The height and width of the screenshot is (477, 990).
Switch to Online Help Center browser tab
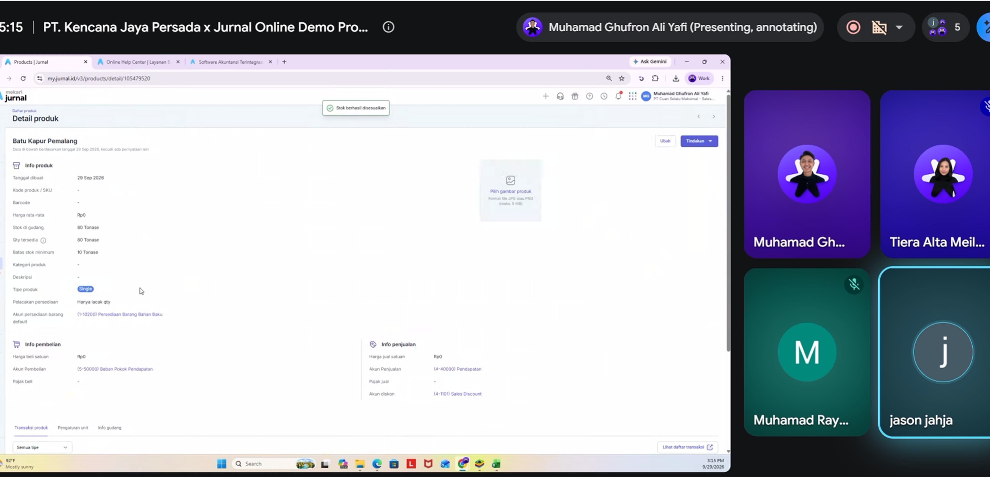tap(138, 62)
